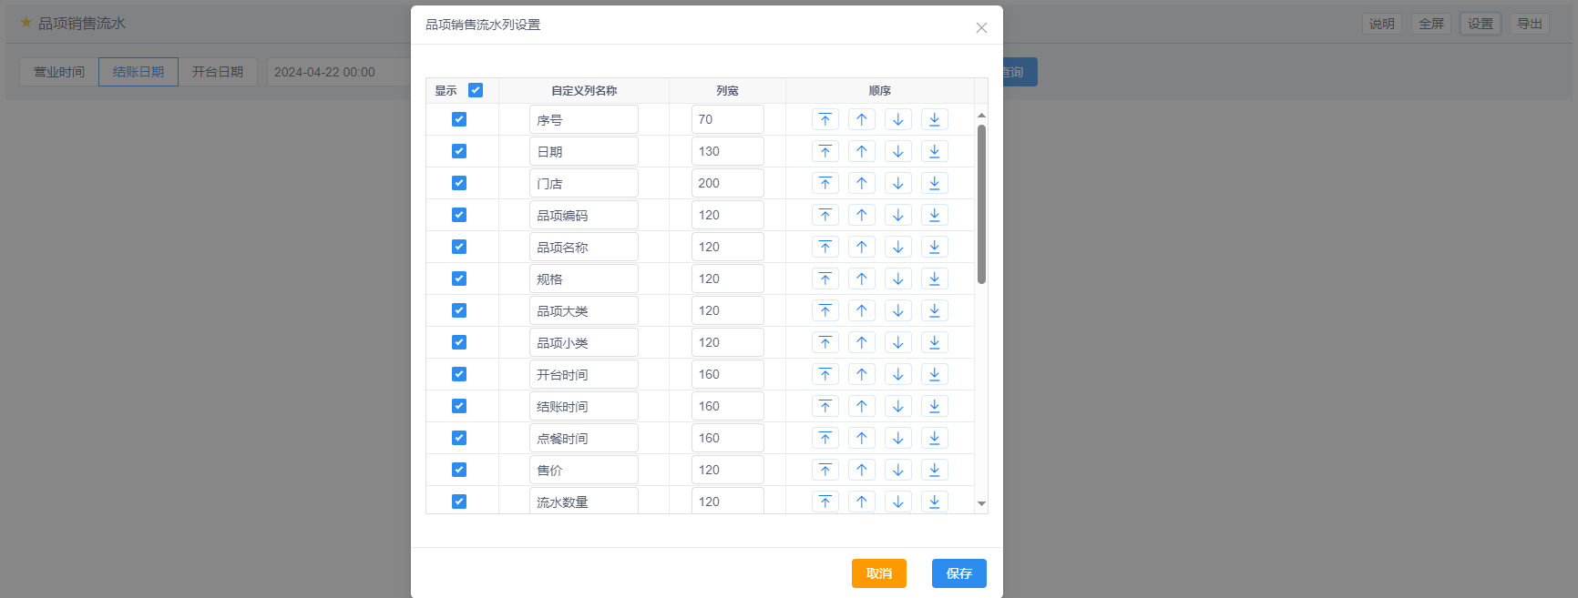1578x598 pixels.
Task: Move the 品项小类 row up one
Action: pyautogui.click(x=862, y=342)
